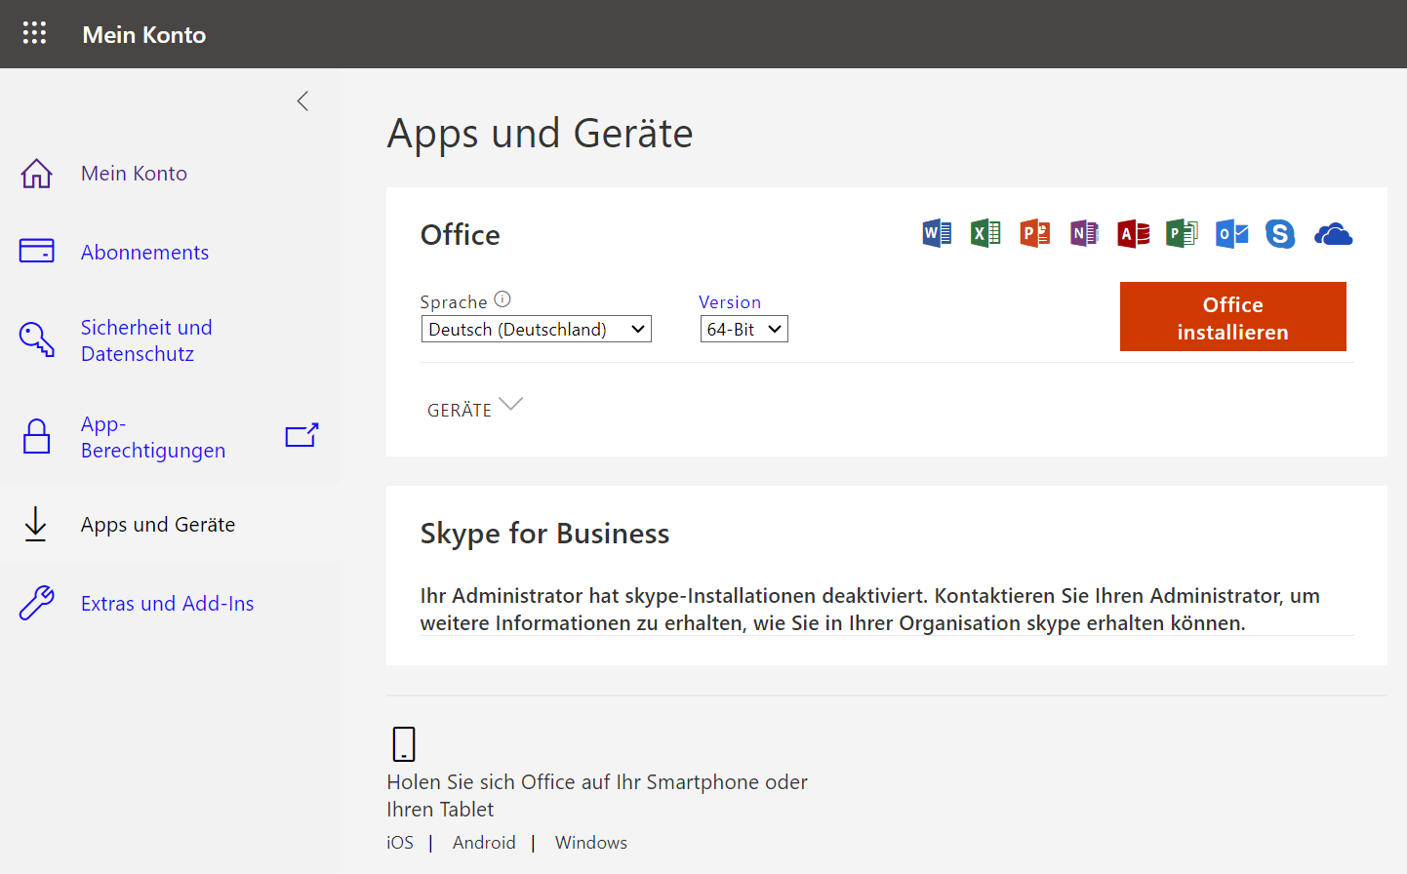Click the card icon beside Abonnements
Screen dimensions: 1407x874
point(37,251)
